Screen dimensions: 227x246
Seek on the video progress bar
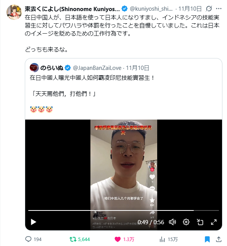point(124,210)
